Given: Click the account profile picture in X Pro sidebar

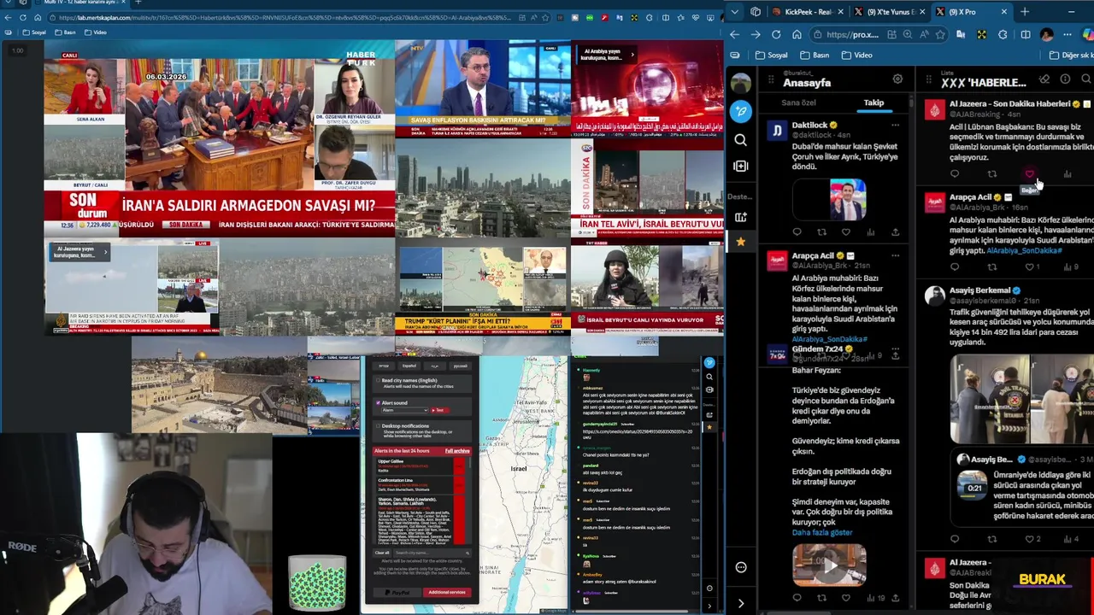Looking at the screenshot, I should [740, 82].
